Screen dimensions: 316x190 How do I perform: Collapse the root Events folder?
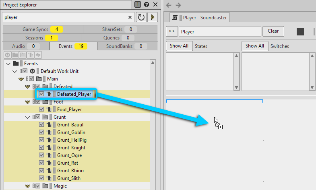point(8,64)
